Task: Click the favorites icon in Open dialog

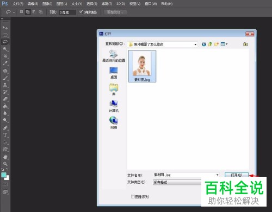Action: pyautogui.click(x=245, y=44)
